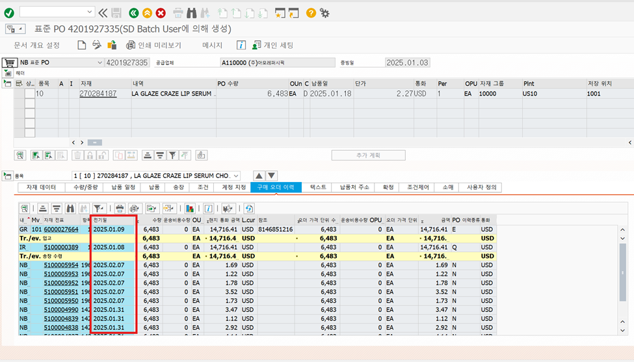Screen dimensions: 634x362
Task: Open invoice document link 5100000389
Action: pyautogui.click(x=61, y=247)
